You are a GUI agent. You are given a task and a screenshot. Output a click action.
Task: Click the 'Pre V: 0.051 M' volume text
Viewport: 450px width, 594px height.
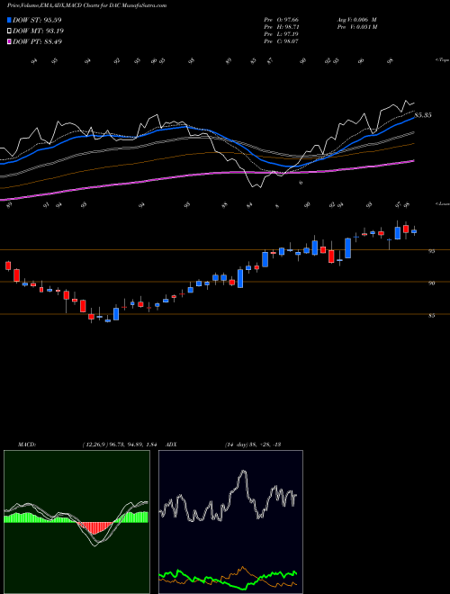click(x=356, y=27)
